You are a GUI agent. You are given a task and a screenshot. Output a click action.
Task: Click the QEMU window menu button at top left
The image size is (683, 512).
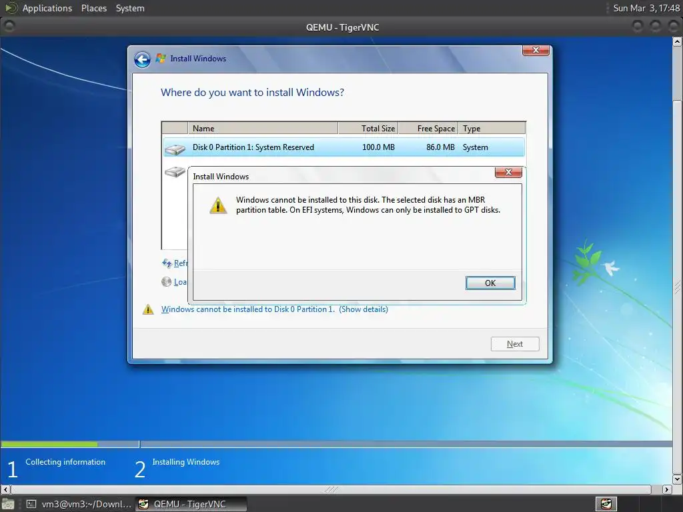9,26
